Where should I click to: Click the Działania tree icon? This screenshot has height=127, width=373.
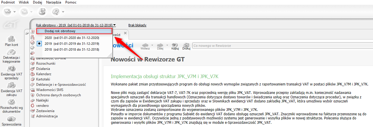pyautogui.click(x=33, y=68)
